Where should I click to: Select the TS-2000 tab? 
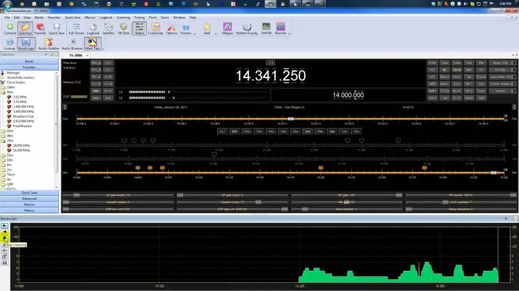pos(76,56)
